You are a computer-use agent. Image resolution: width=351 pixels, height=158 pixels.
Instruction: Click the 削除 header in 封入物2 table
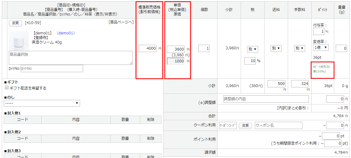coord(151,138)
